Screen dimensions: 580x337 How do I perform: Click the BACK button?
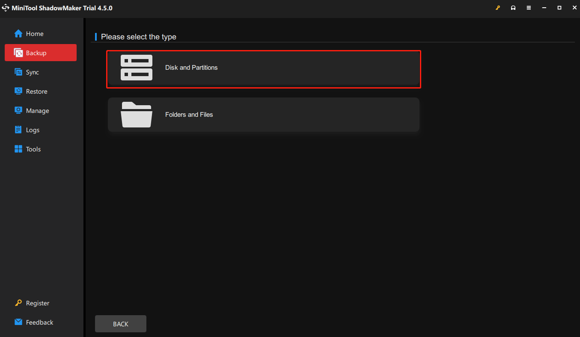coord(121,324)
